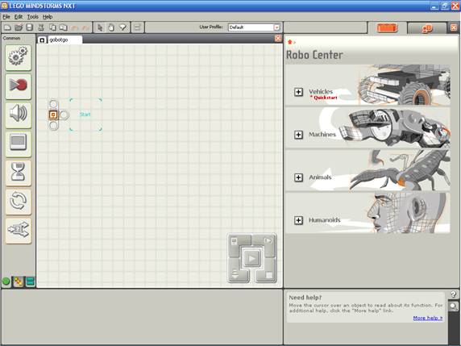The height and width of the screenshot is (346, 461).
Task: Open an existing program file
Action: click(19, 27)
